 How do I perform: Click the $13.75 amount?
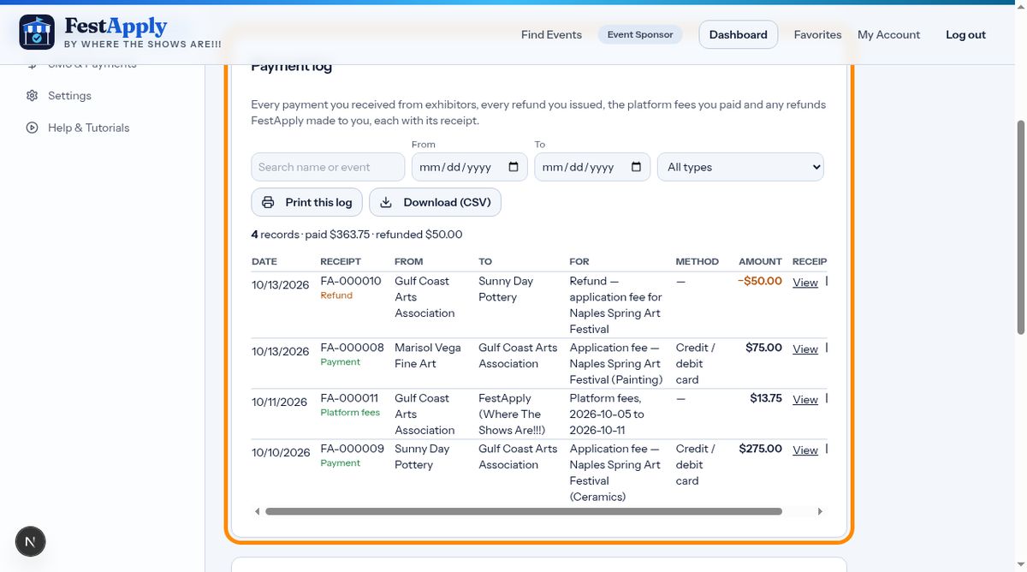(766, 398)
